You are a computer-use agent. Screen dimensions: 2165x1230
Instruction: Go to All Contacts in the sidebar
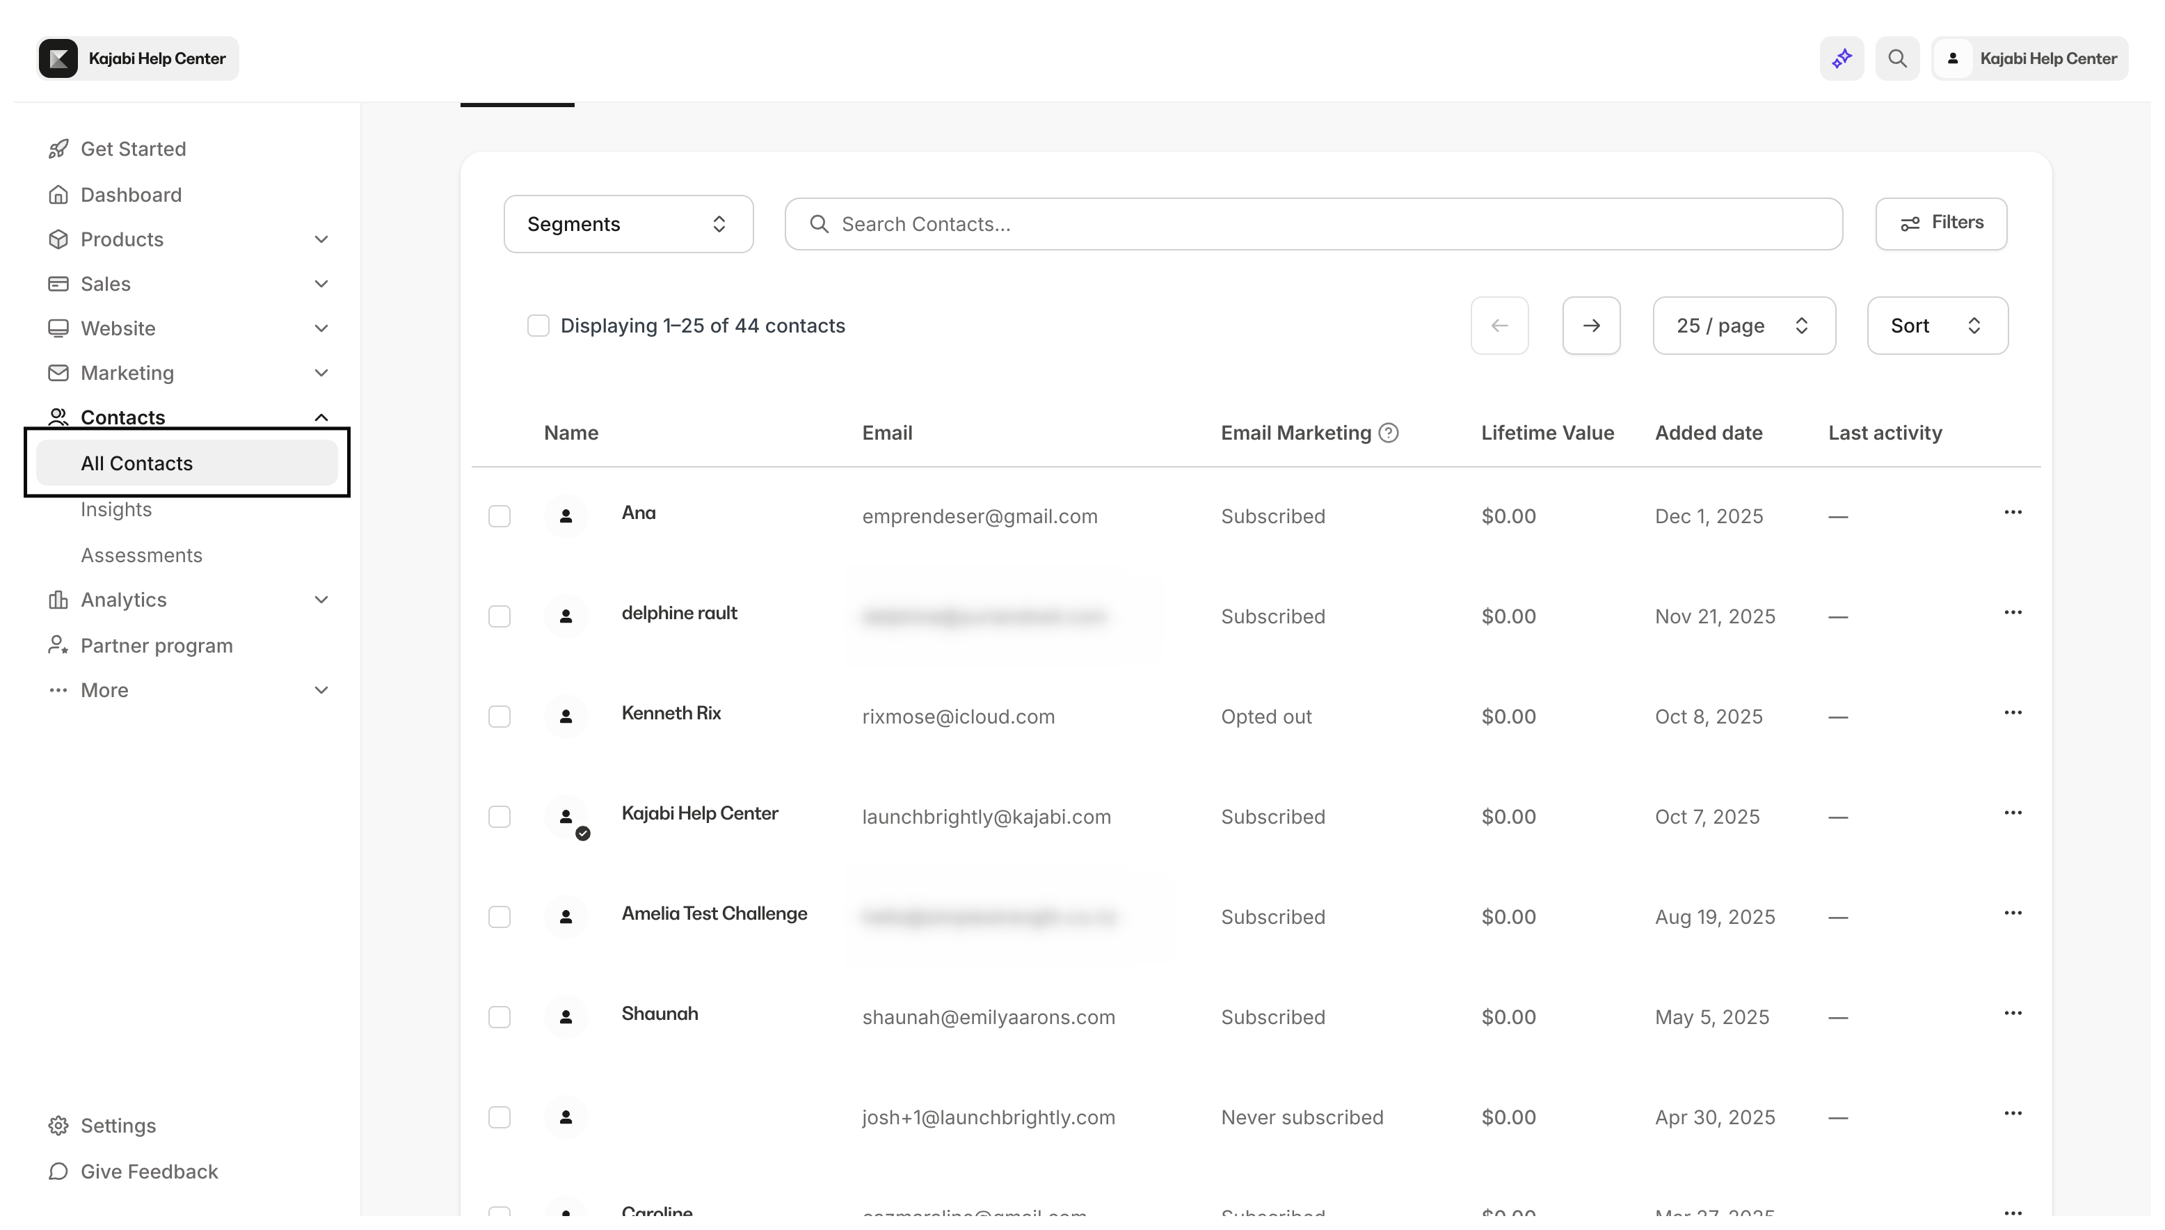coord(136,463)
